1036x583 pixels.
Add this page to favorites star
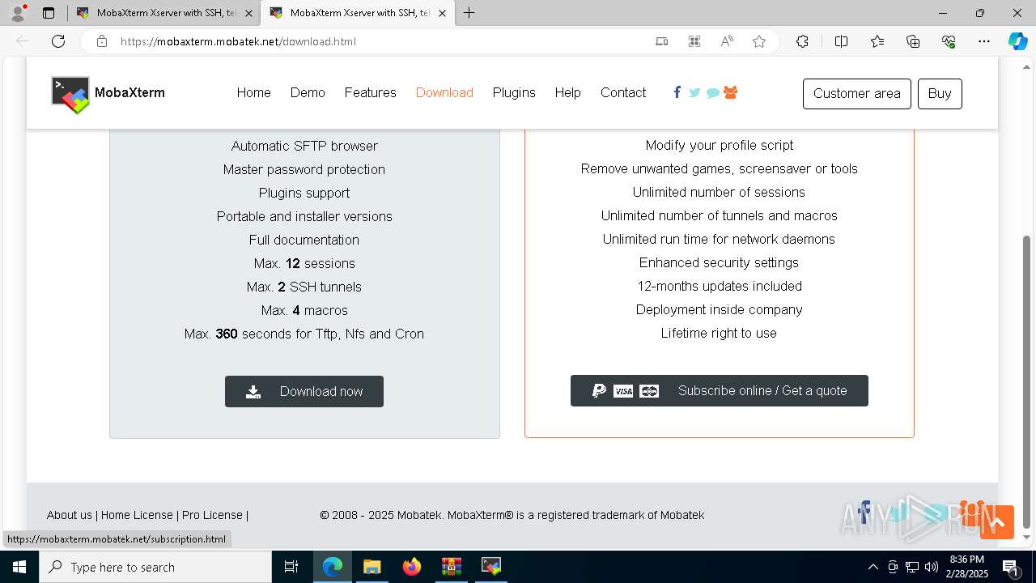pos(759,41)
